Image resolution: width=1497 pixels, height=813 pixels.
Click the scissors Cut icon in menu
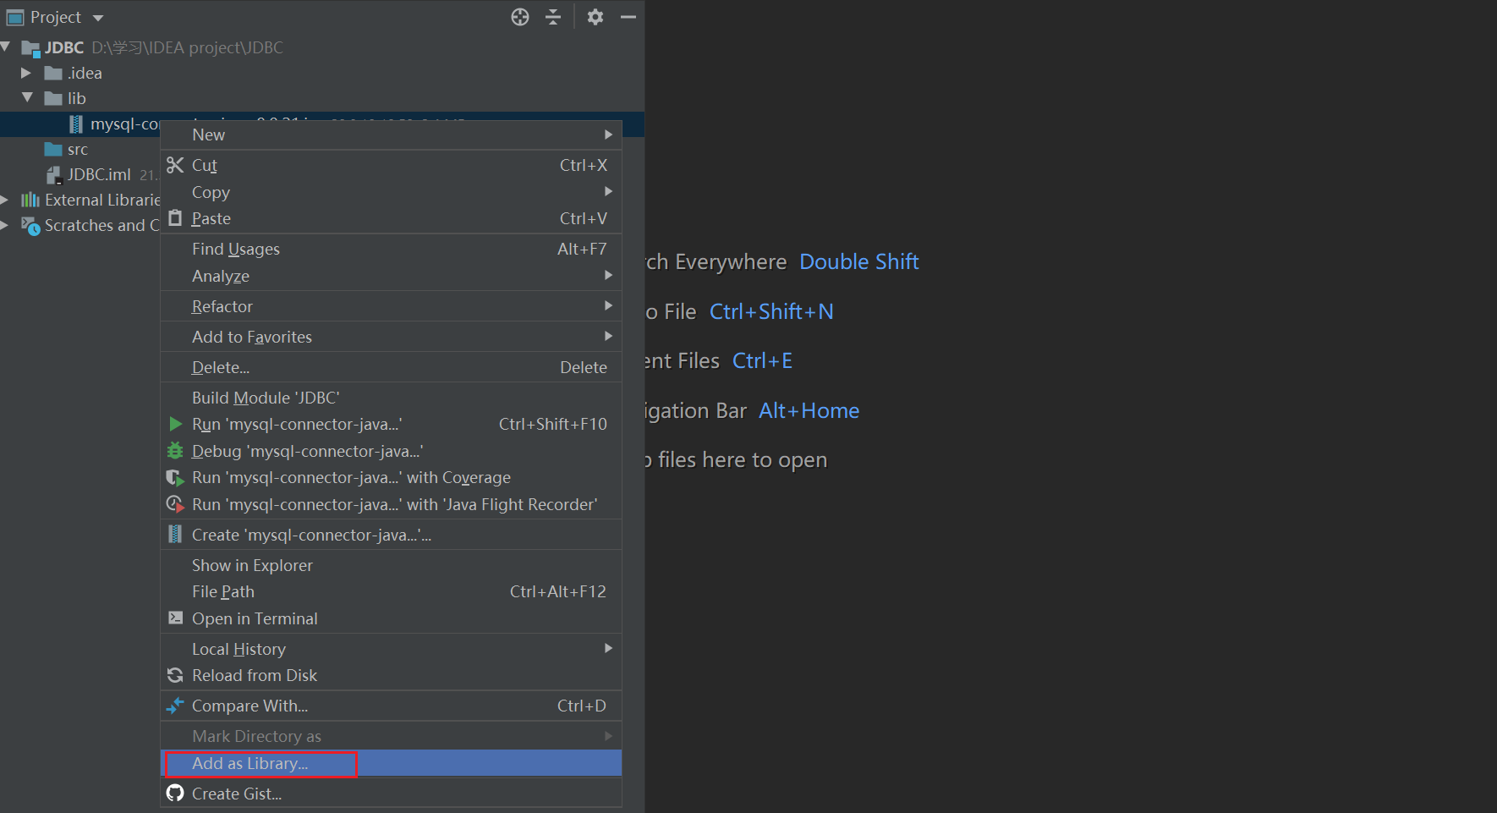click(175, 165)
